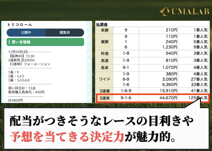Click the date 11月20日(日)
The width and height of the screenshot is (212, 151).
[18, 52]
